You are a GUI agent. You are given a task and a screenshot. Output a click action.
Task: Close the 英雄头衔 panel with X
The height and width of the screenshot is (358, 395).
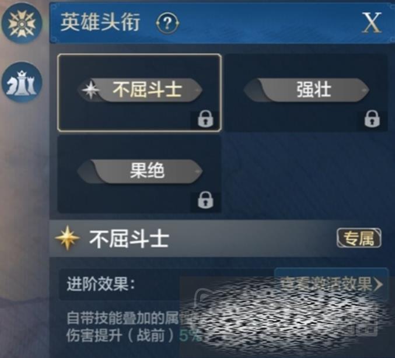tap(372, 23)
